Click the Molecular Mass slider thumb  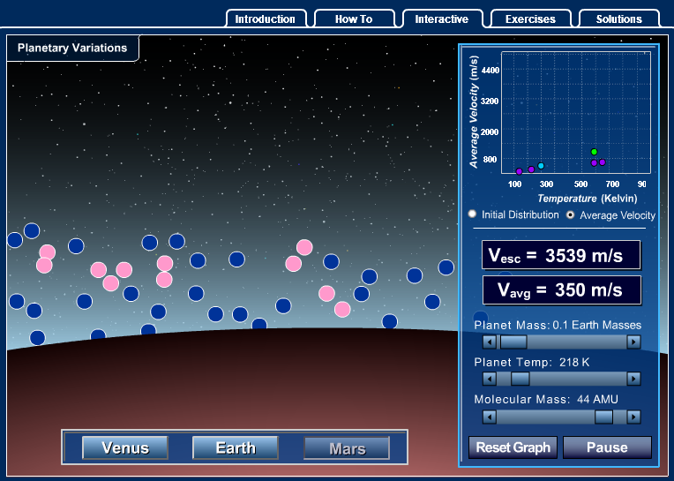point(604,417)
